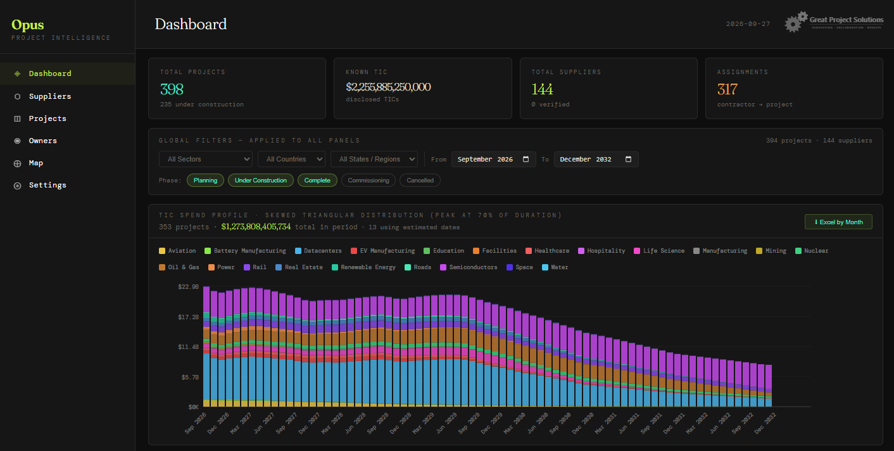Toggle Oil & Gas legend entry
Screen dimensions: 894x451
point(179,267)
